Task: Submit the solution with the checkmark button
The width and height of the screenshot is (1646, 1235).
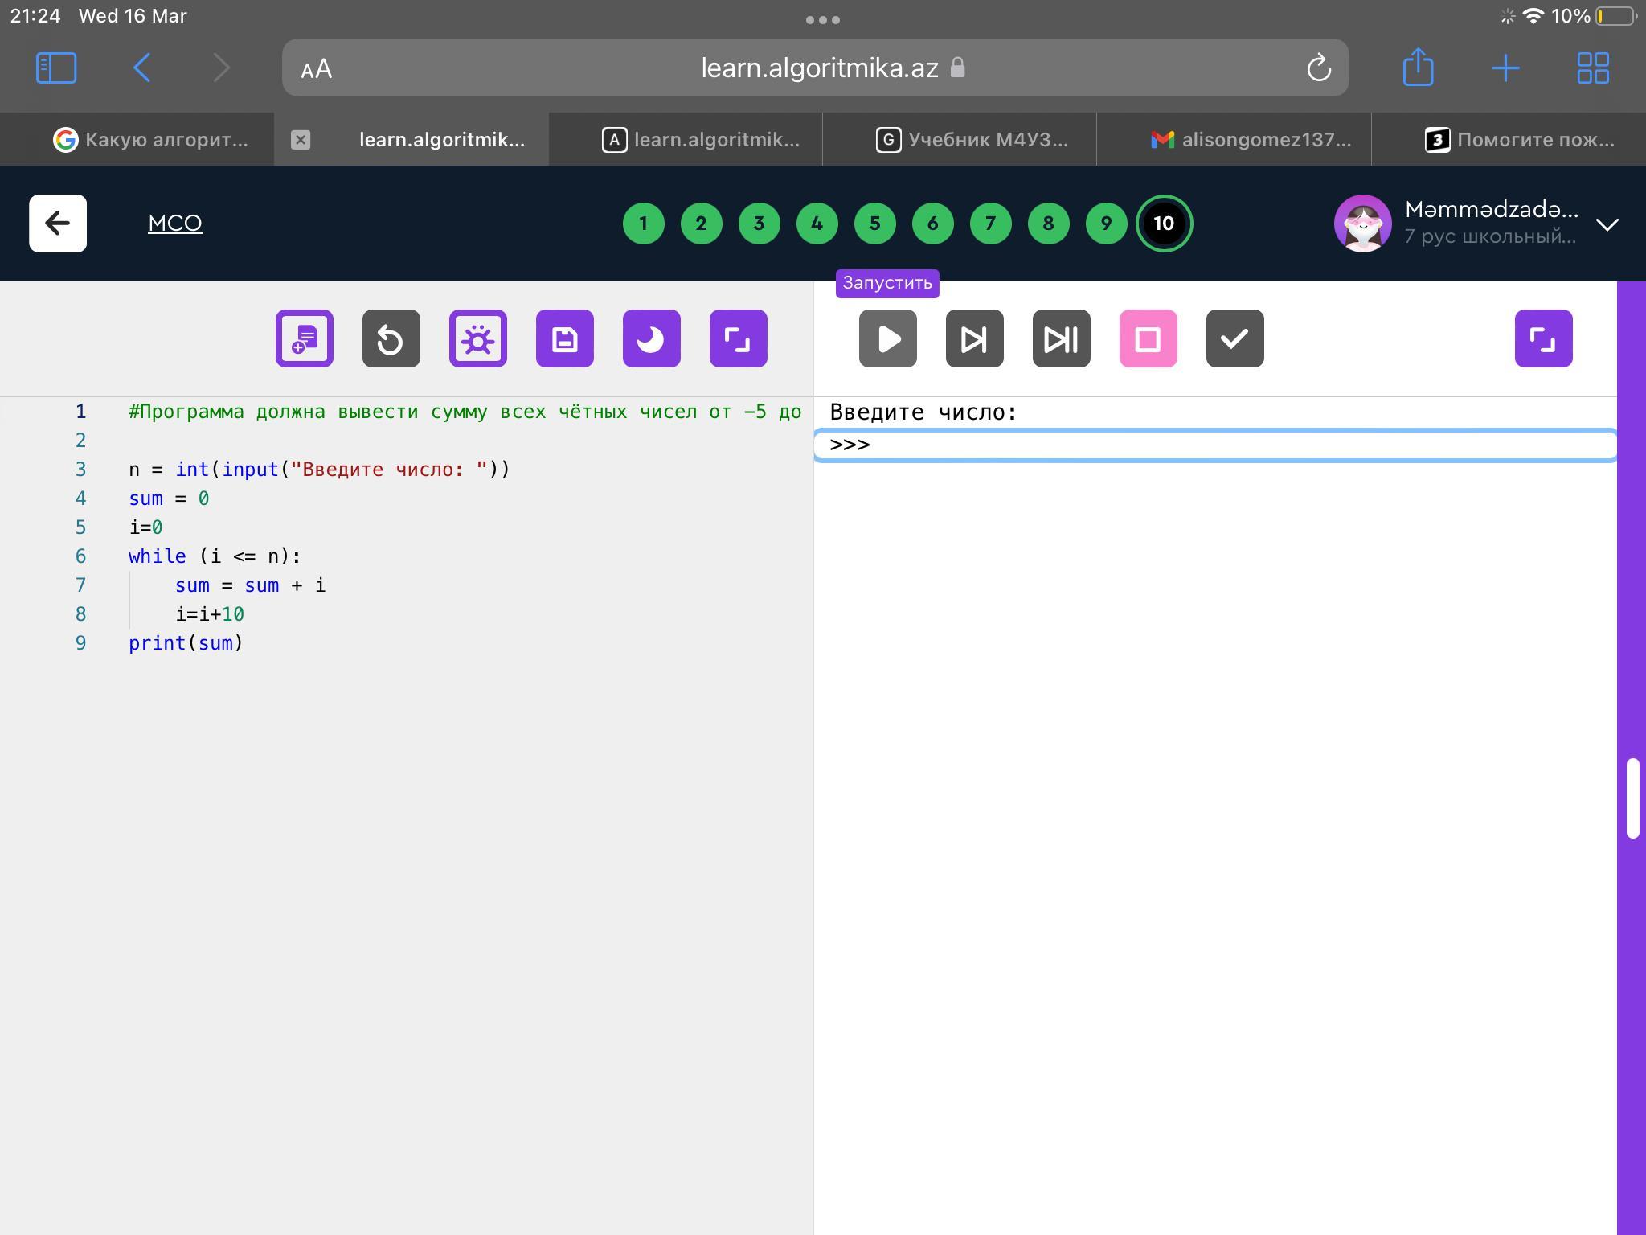Action: [1234, 338]
